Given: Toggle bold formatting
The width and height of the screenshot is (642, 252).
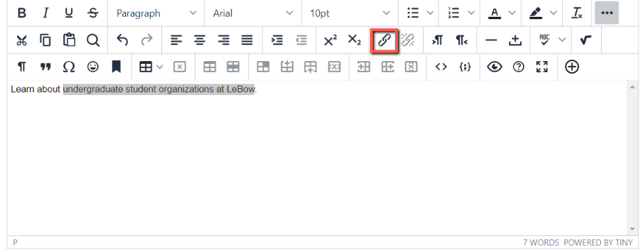Looking at the screenshot, I should (x=22, y=13).
